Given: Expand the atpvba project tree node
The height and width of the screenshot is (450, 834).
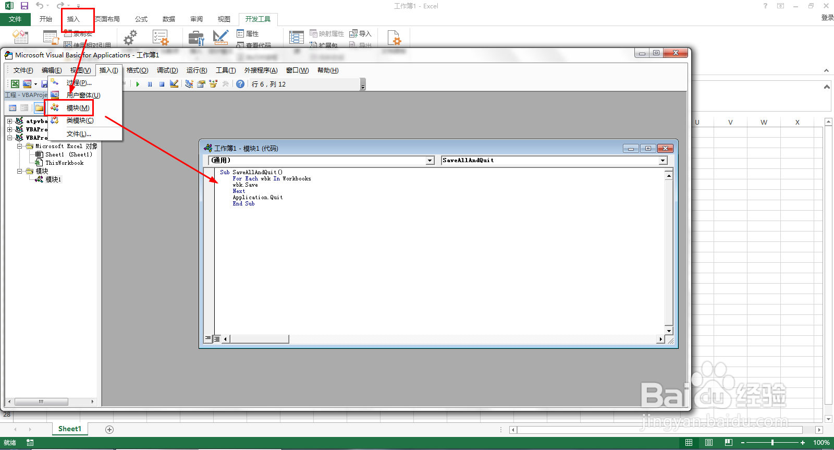Looking at the screenshot, I should (x=9, y=121).
